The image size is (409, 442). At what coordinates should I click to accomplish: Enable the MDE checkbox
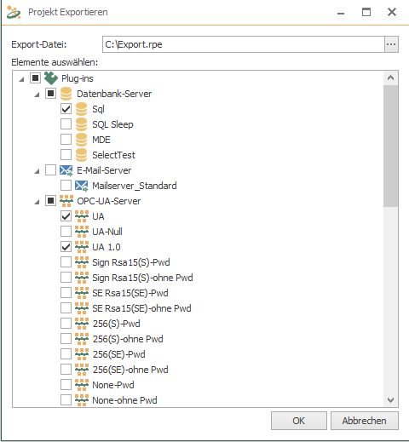(x=66, y=140)
